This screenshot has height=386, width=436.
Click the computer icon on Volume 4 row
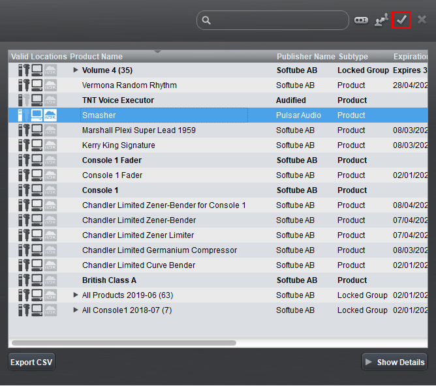coord(37,70)
